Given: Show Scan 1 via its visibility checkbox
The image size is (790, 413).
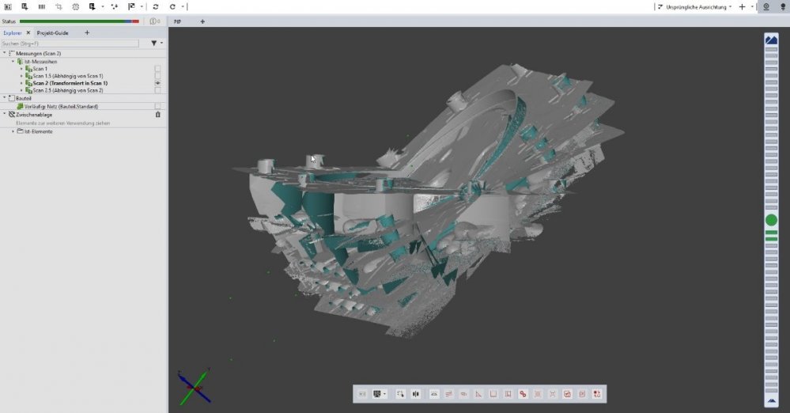Looking at the screenshot, I should point(158,69).
